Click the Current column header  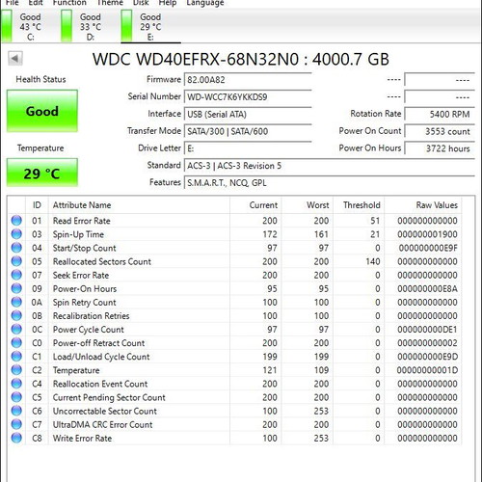coord(255,205)
